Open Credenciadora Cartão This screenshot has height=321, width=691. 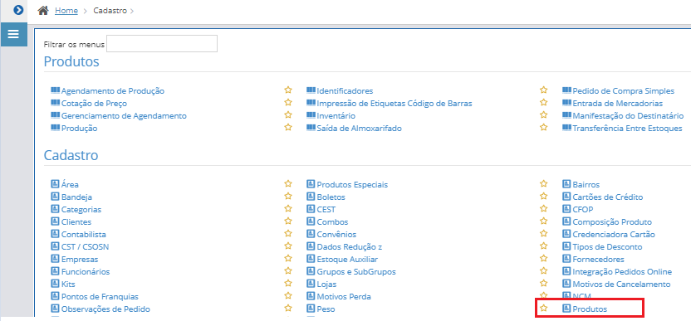pyautogui.click(x=614, y=234)
